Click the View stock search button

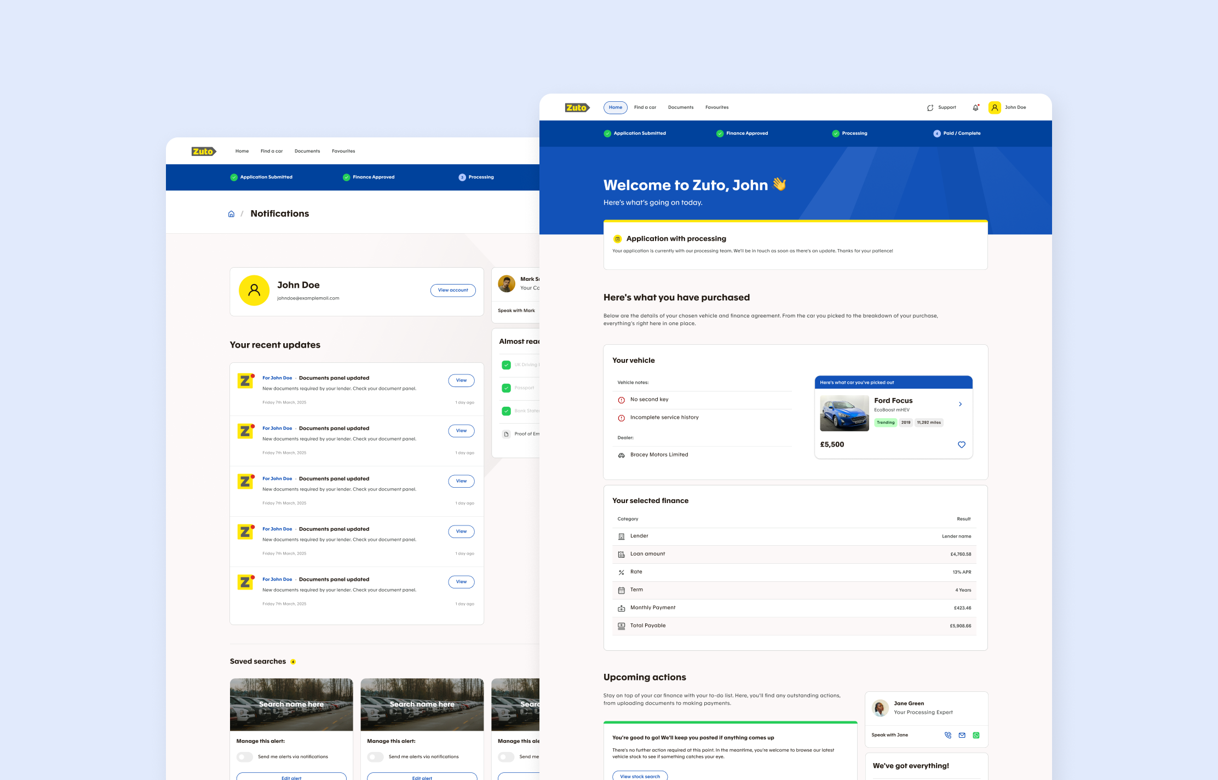pyautogui.click(x=640, y=776)
